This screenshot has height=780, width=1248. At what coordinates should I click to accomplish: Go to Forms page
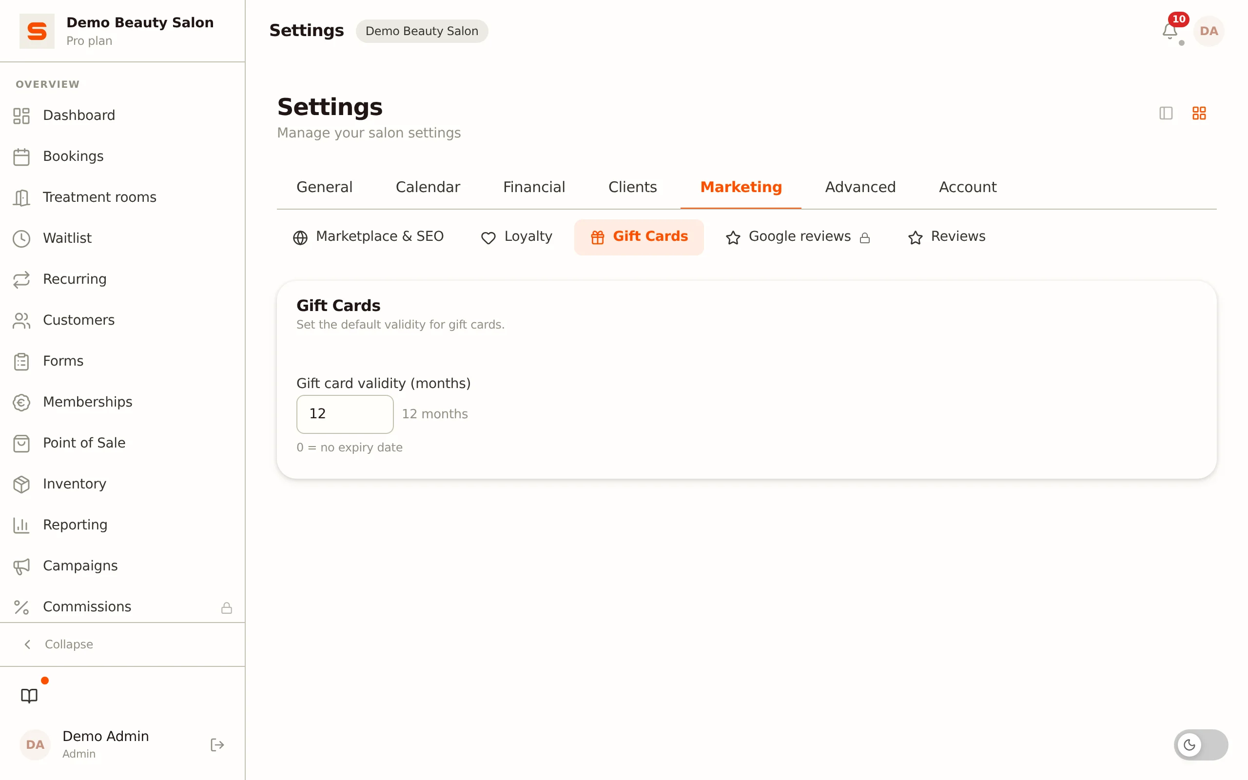(x=123, y=362)
